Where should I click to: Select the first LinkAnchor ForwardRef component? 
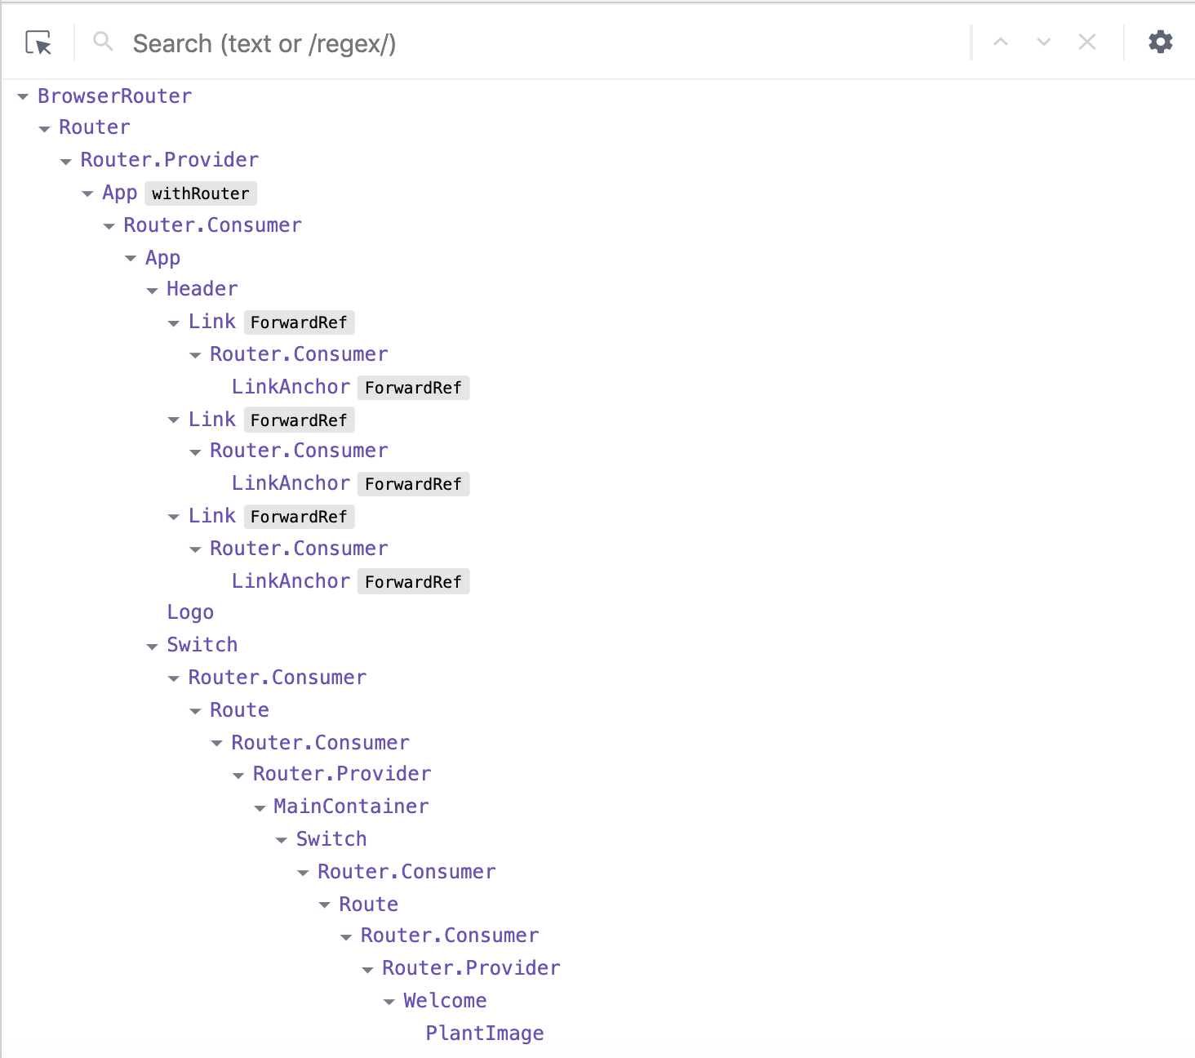coord(291,386)
